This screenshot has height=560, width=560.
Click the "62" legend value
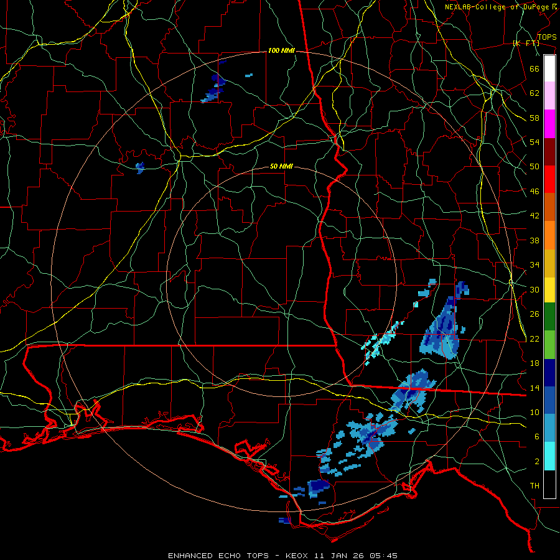coord(534,93)
